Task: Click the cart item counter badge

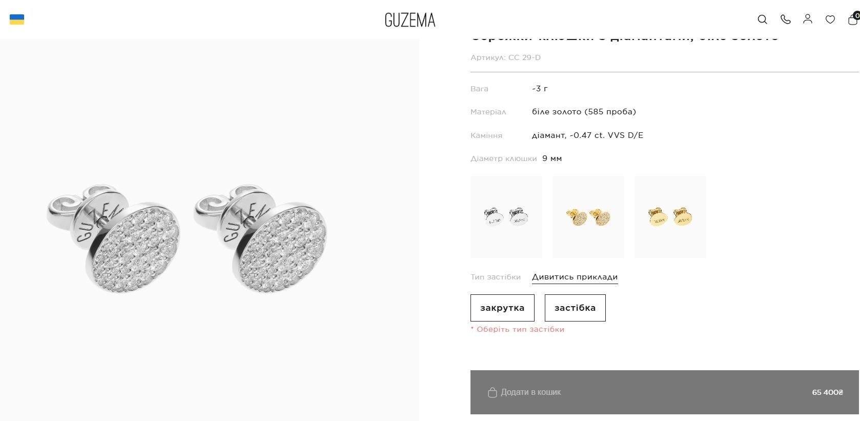Action: (857, 15)
